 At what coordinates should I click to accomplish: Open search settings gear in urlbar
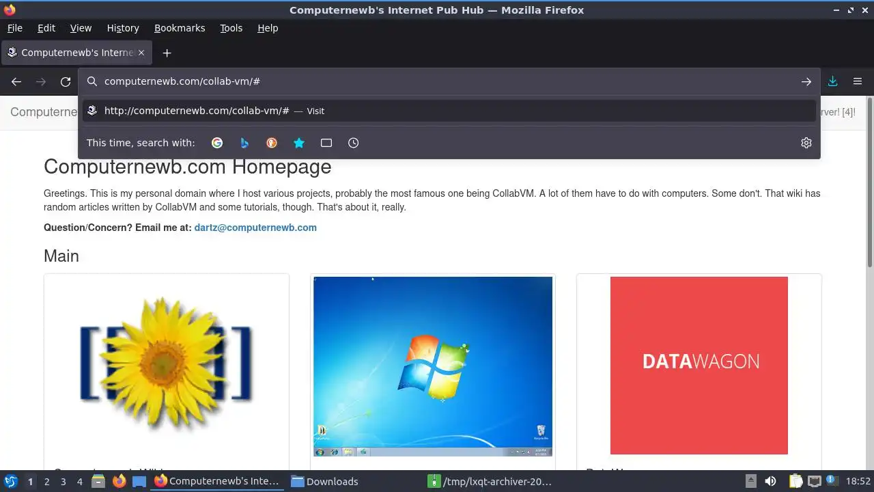[x=806, y=143]
